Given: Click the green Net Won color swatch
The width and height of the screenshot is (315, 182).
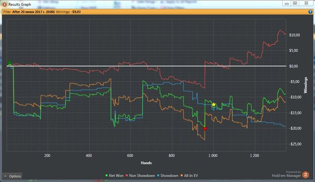Looking at the screenshot, I should (107, 176).
